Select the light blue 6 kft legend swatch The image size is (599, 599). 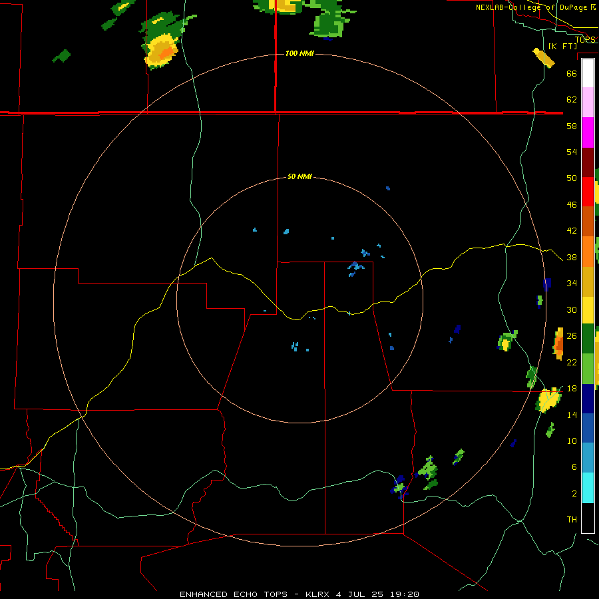[588, 458]
